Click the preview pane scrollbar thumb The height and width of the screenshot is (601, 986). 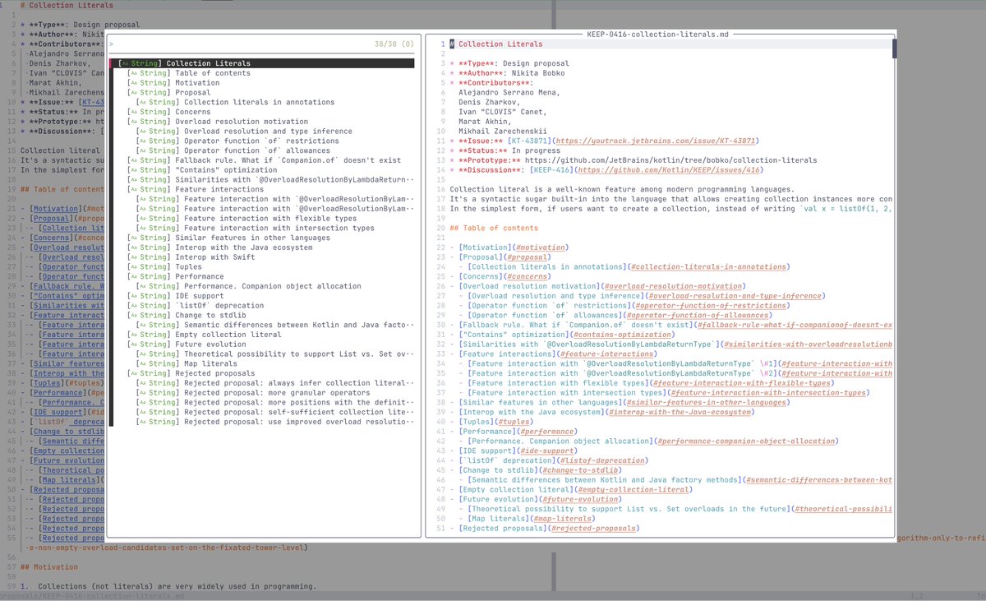895,49
